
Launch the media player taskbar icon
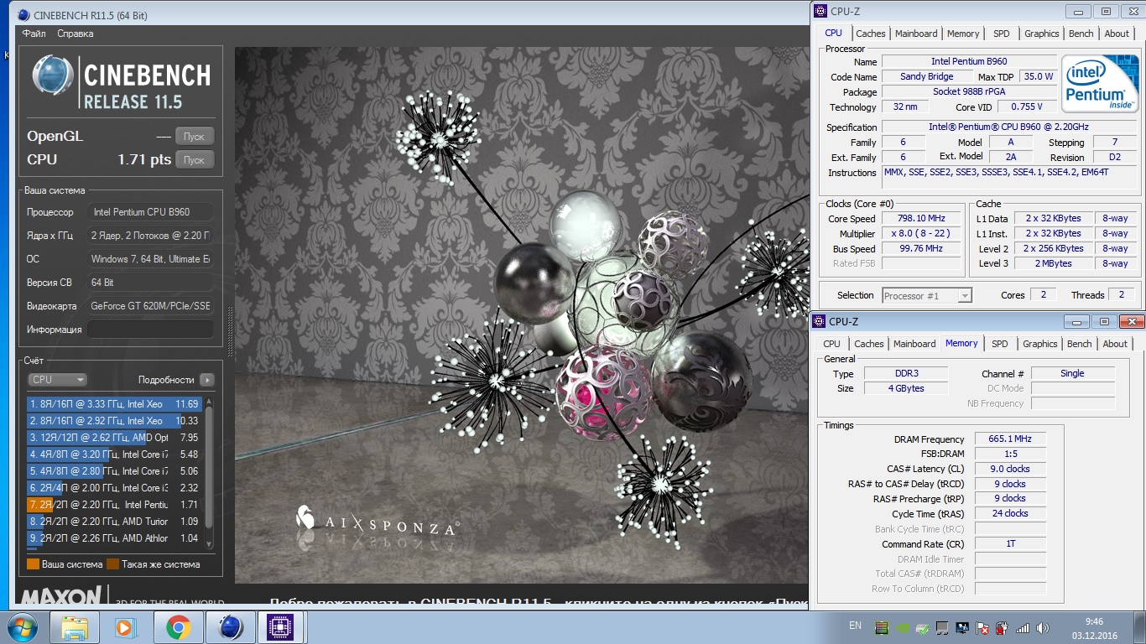point(126,627)
